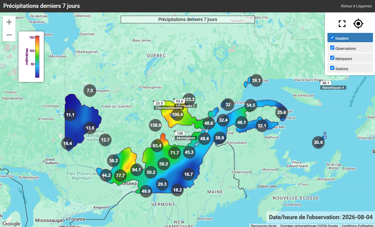Select the 32 marker near Baie-Comeau
The image size is (375, 227).
coord(228,105)
